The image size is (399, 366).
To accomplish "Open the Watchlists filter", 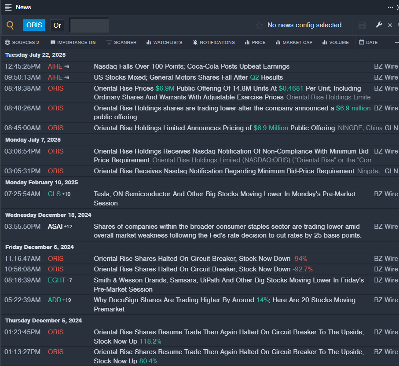I will (165, 43).
